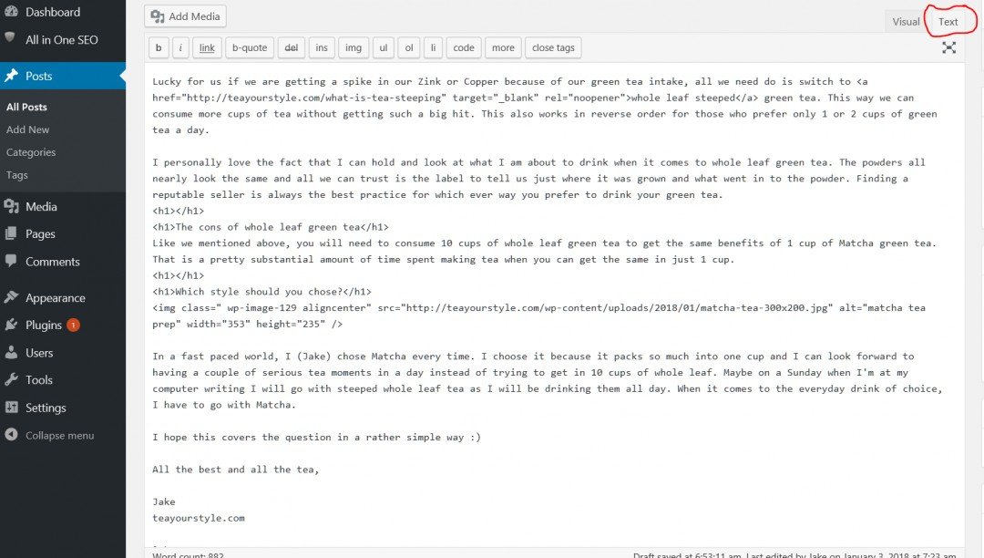Toggle distraction-free fullscreen editor icon

click(x=948, y=47)
